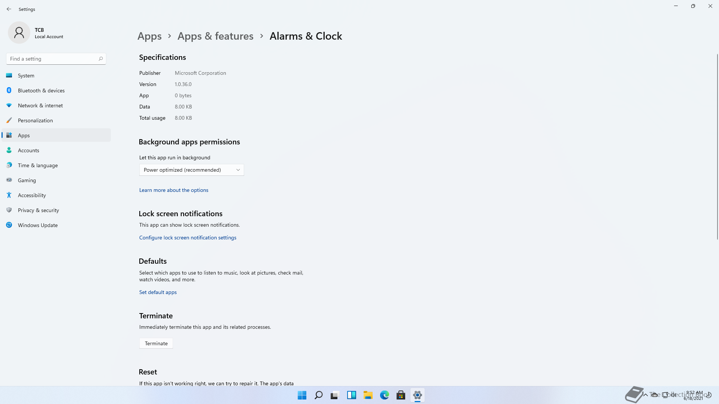The width and height of the screenshot is (719, 404).
Task: Click the Accounts person icon
Action: pos(9,150)
